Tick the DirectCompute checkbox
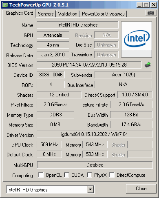Screen dimensions: 159x198 point(112,175)
